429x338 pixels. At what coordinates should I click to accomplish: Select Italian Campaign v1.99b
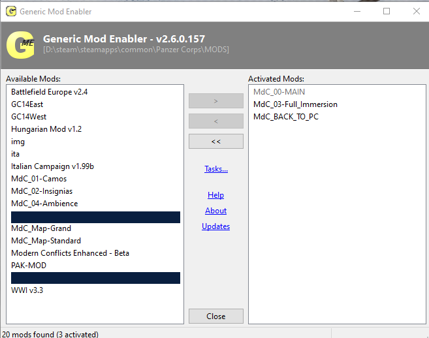tap(52, 166)
